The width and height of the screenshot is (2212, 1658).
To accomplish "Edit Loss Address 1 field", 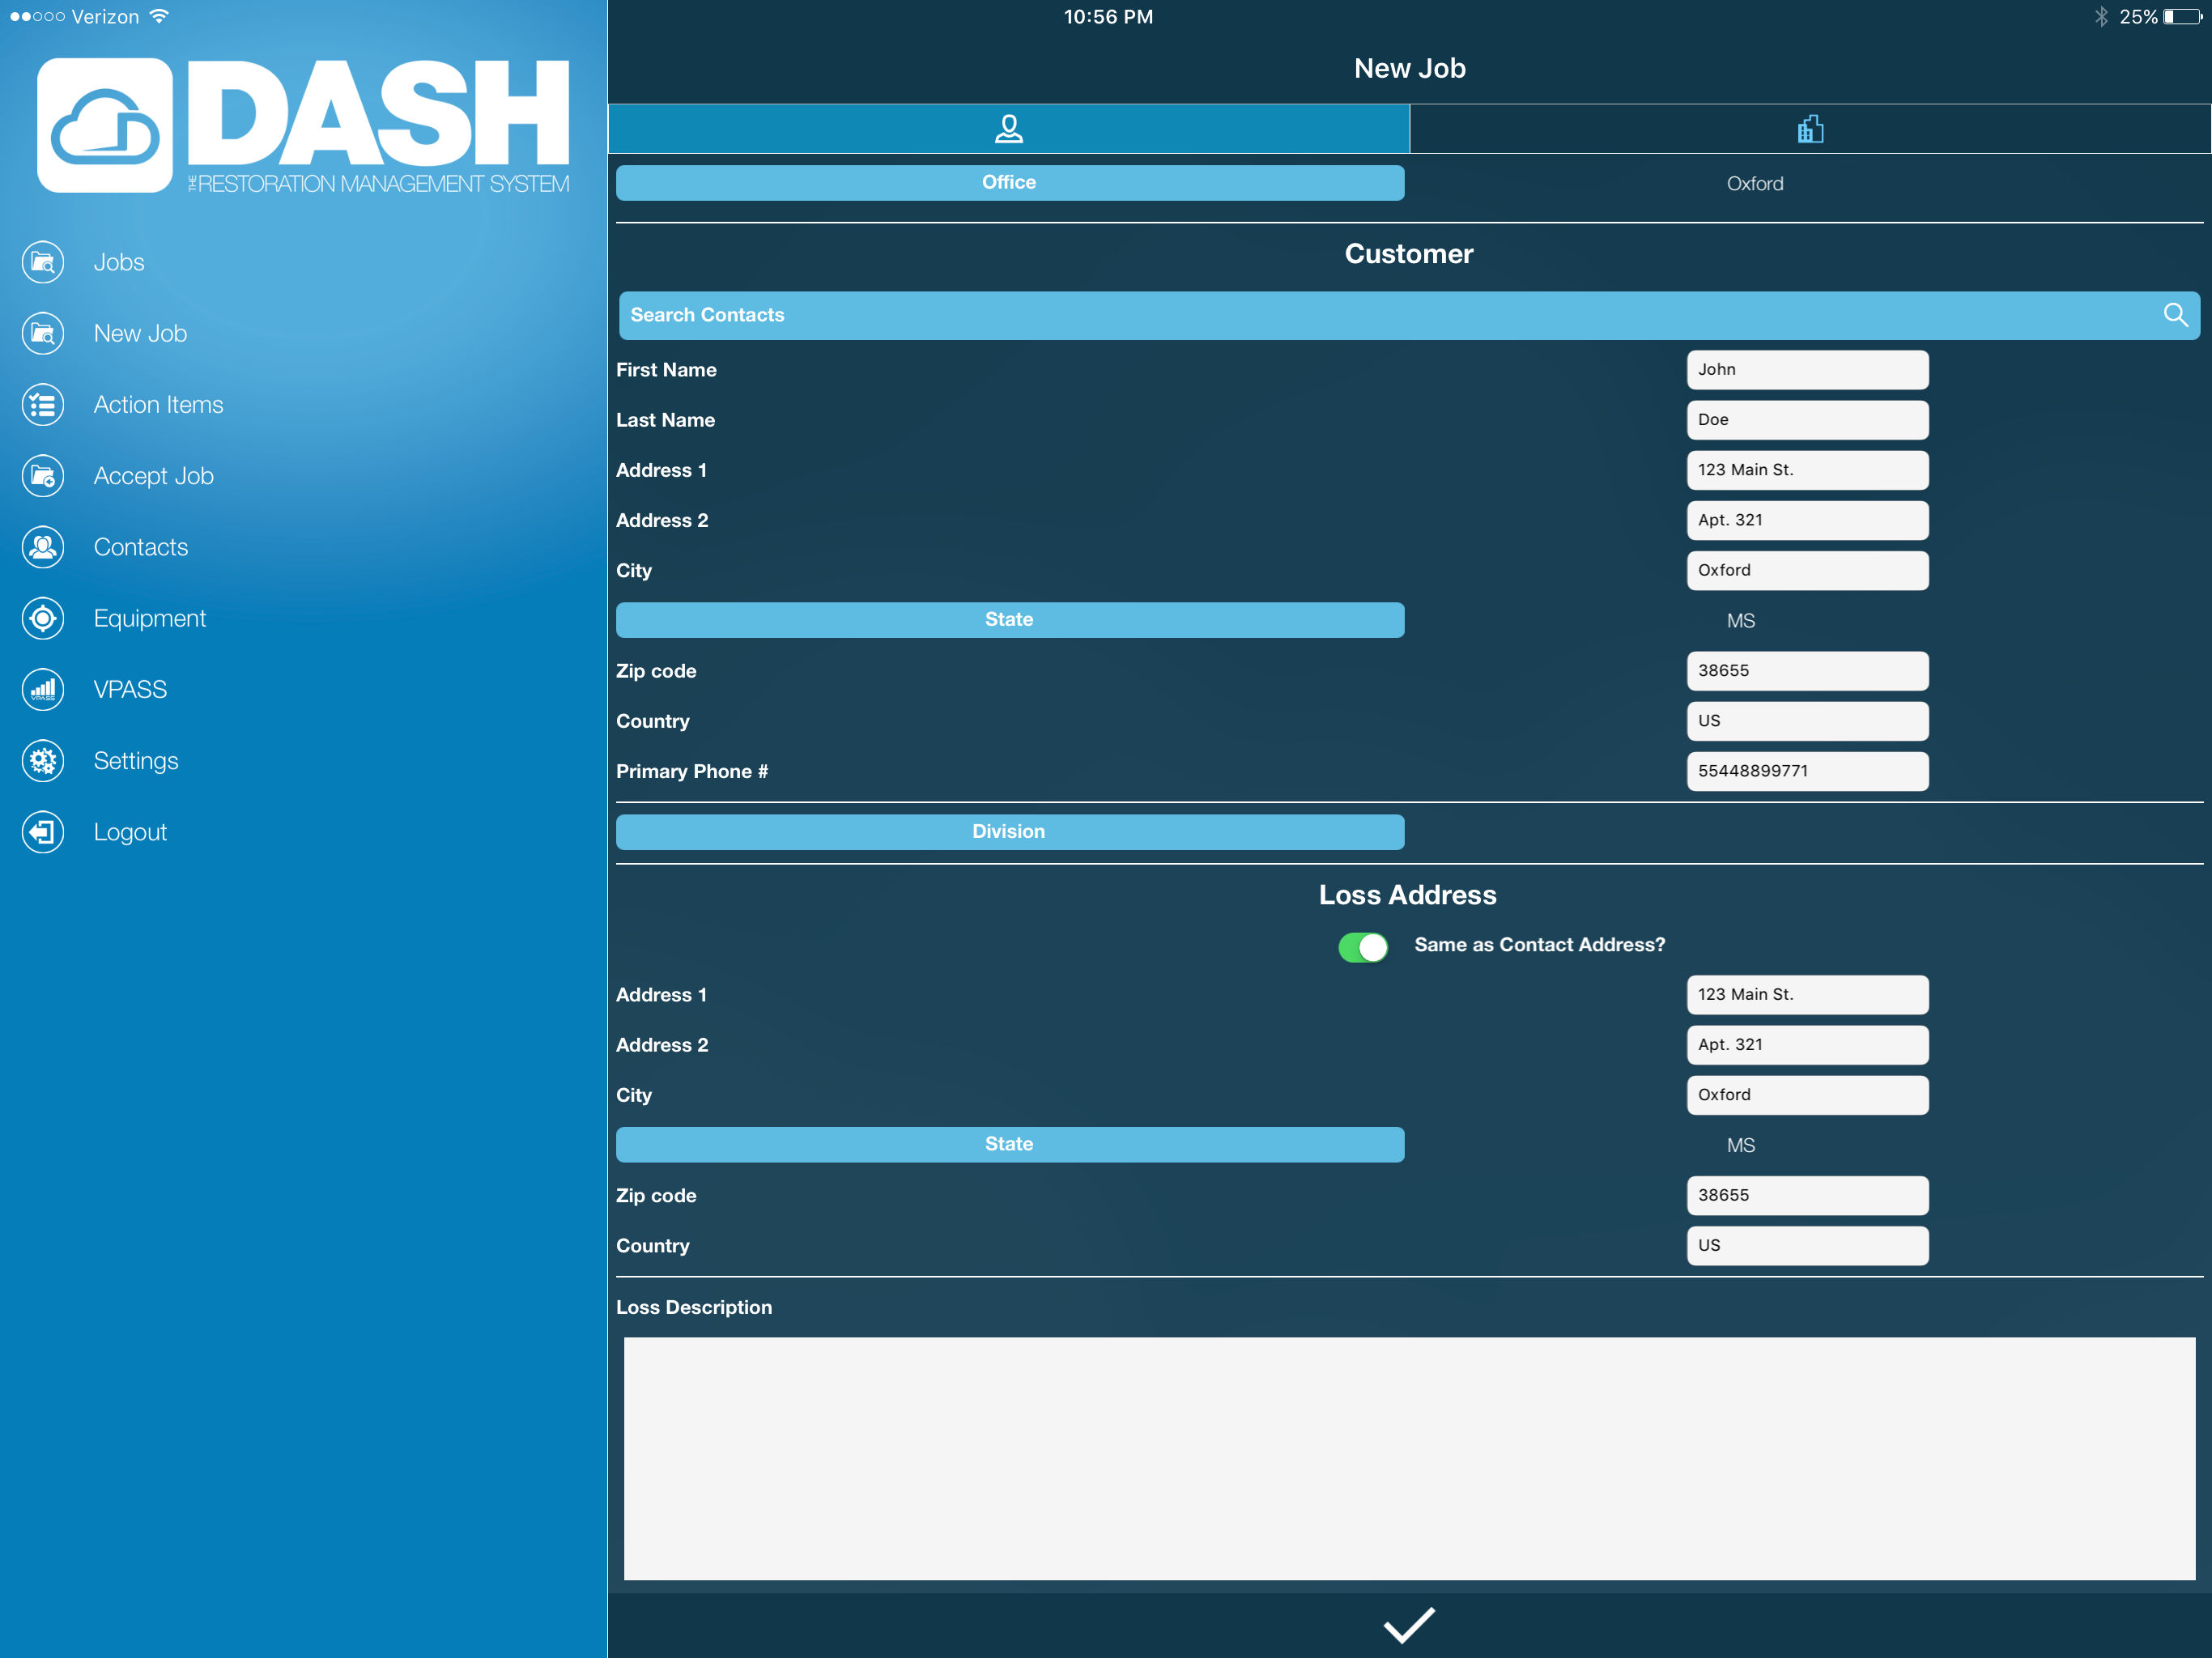I will pos(1807,995).
